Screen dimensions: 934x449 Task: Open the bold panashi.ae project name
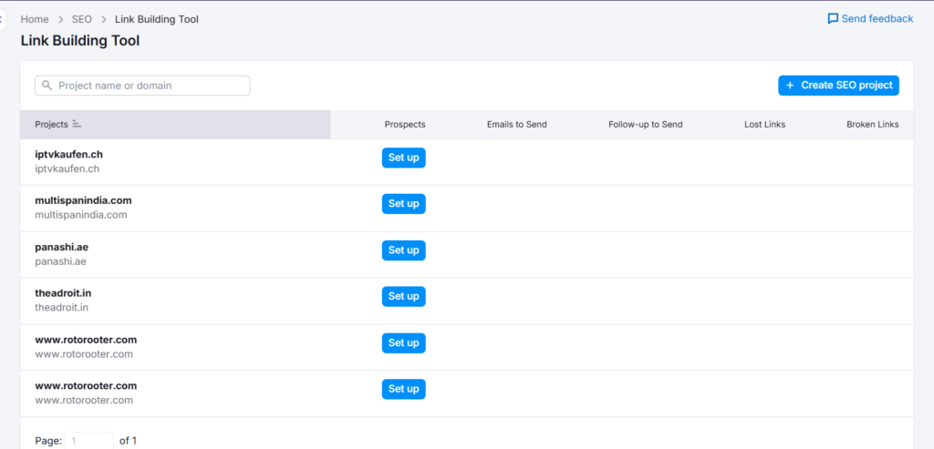pos(61,247)
